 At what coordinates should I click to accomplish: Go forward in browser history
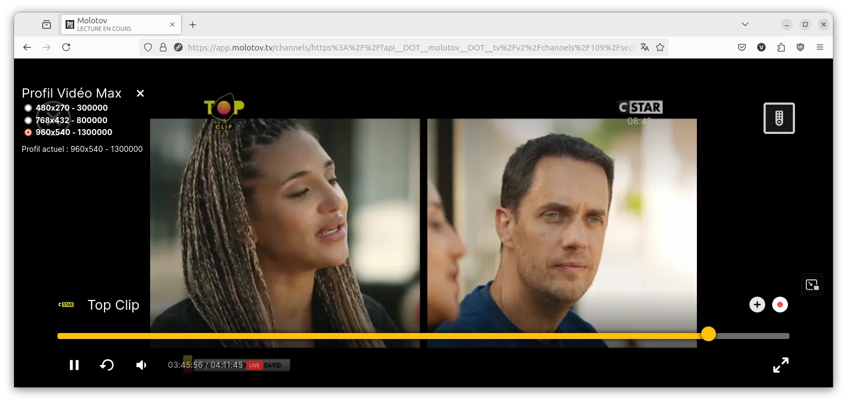coord(47,47)
